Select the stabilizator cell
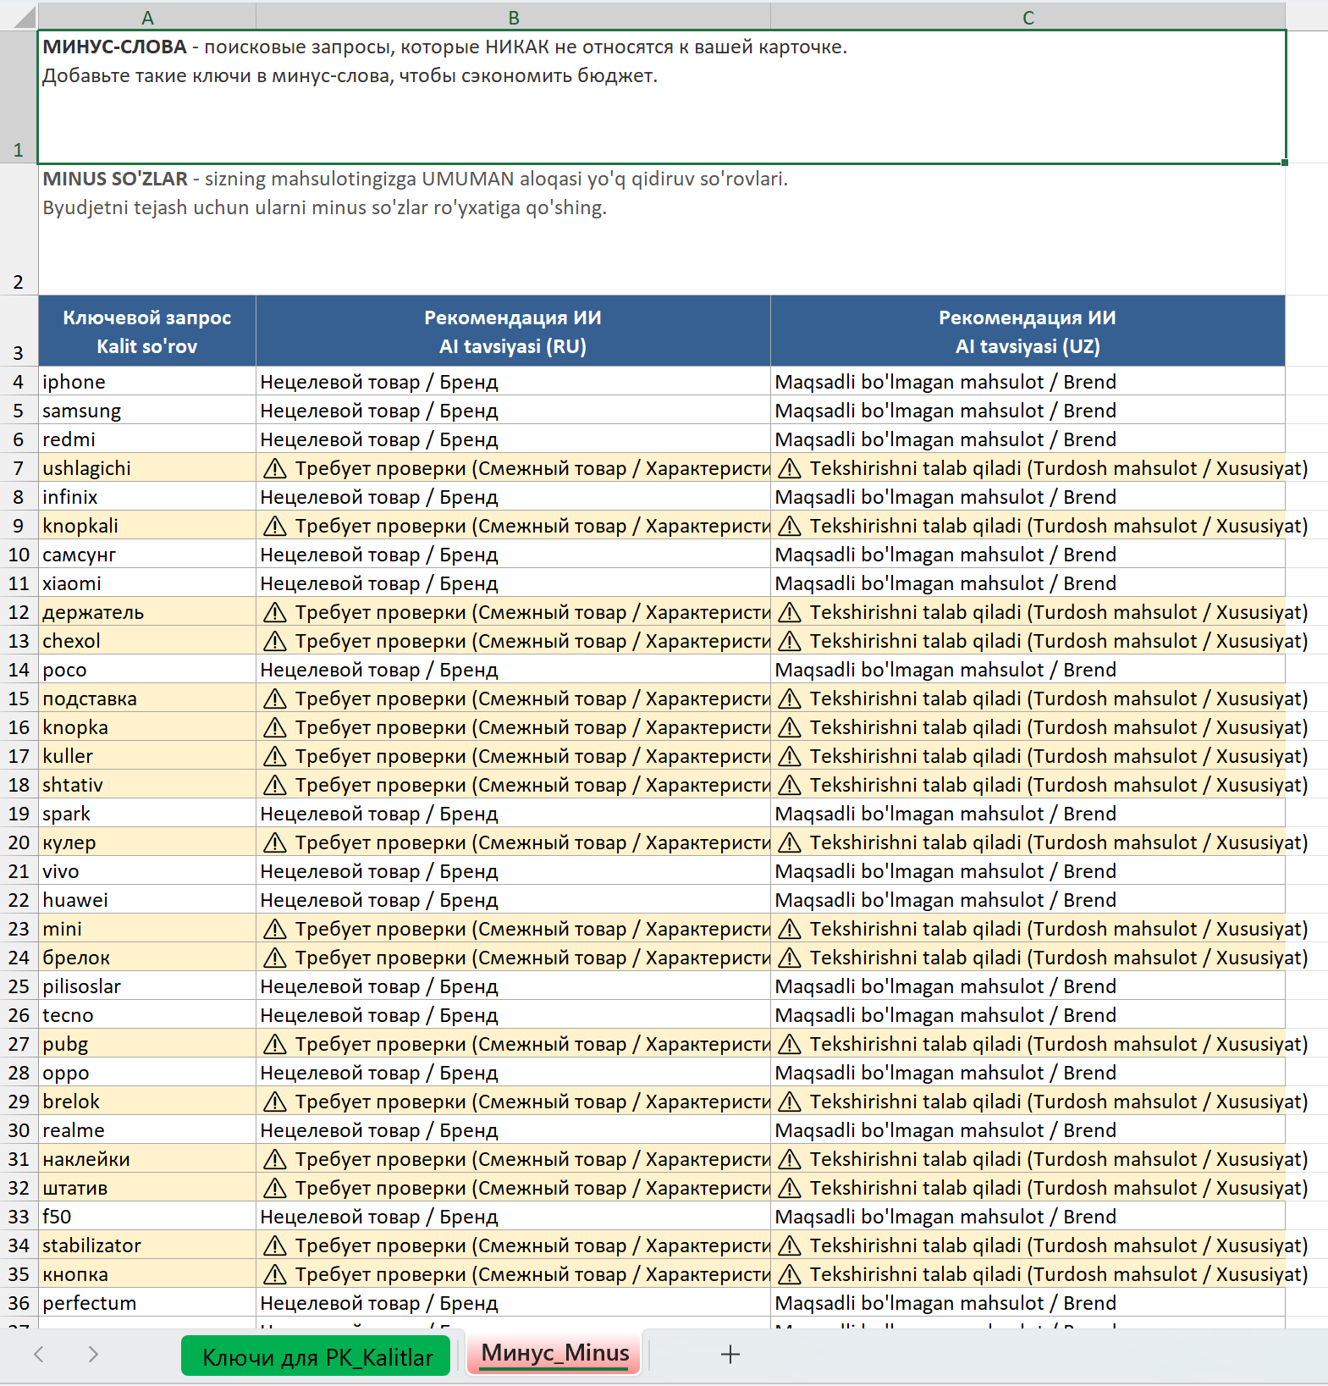Image resolution: width=1328 pixels, height=1386 pixels. (147, 1245)
